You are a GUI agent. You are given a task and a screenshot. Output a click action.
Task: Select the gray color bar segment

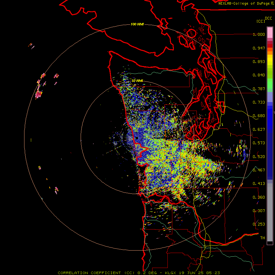[270, 212]
